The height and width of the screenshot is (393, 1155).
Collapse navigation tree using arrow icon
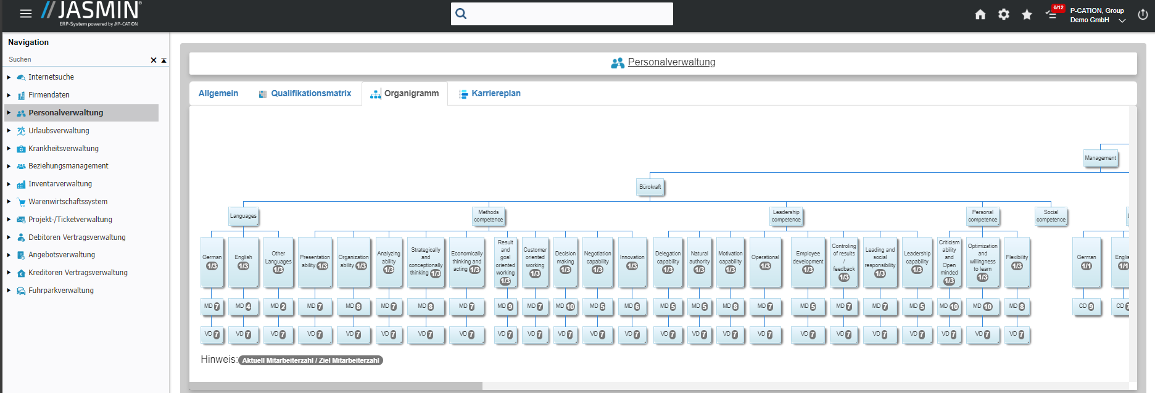click(164, 60)
